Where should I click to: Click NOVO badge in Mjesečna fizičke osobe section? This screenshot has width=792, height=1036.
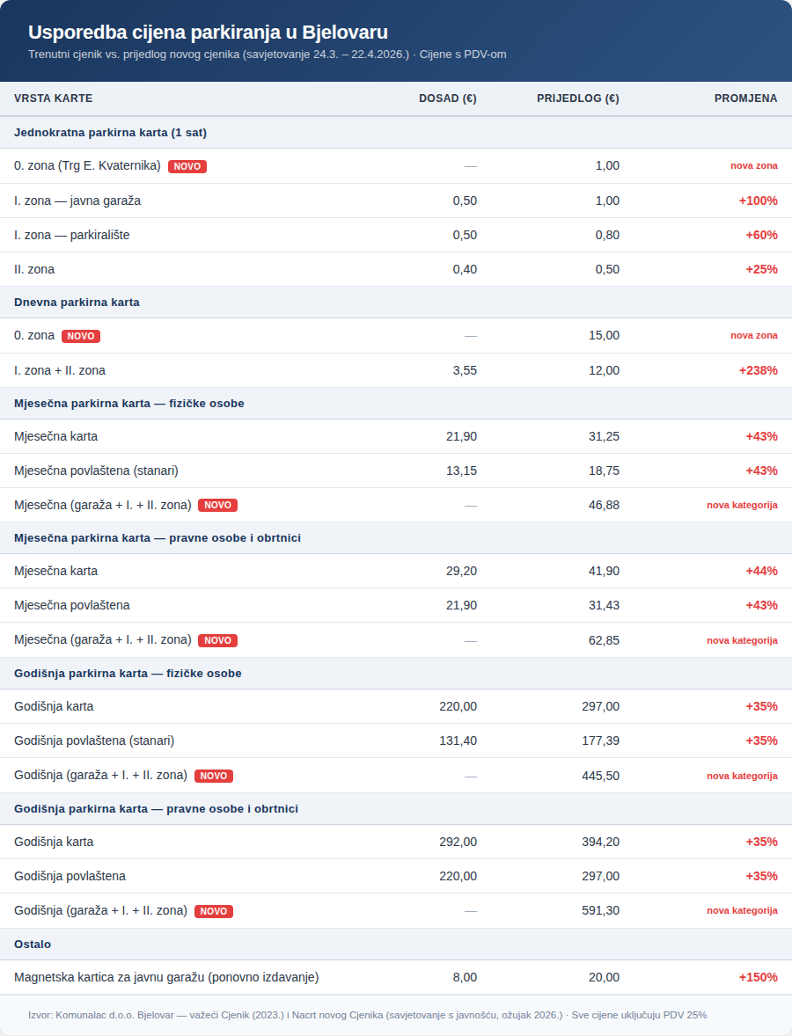click(x=217, y=506)
